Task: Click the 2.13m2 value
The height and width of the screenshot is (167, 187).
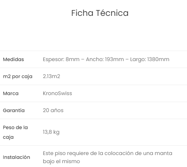Action: (51, 76)
